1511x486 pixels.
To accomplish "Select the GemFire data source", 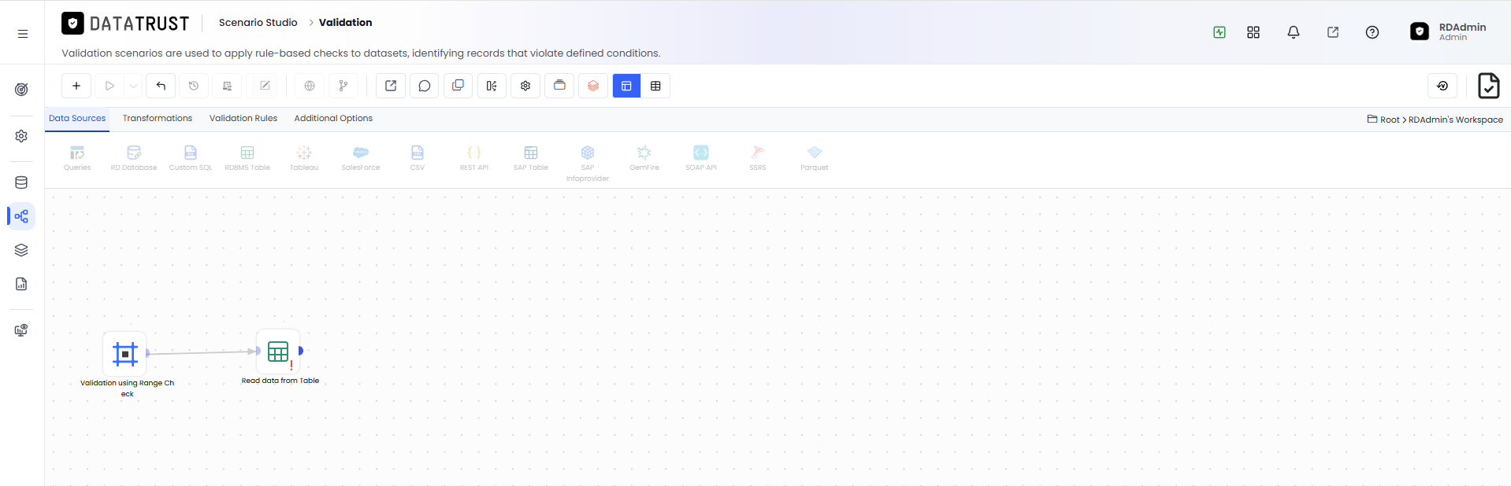I will click(x=644, y=158).
